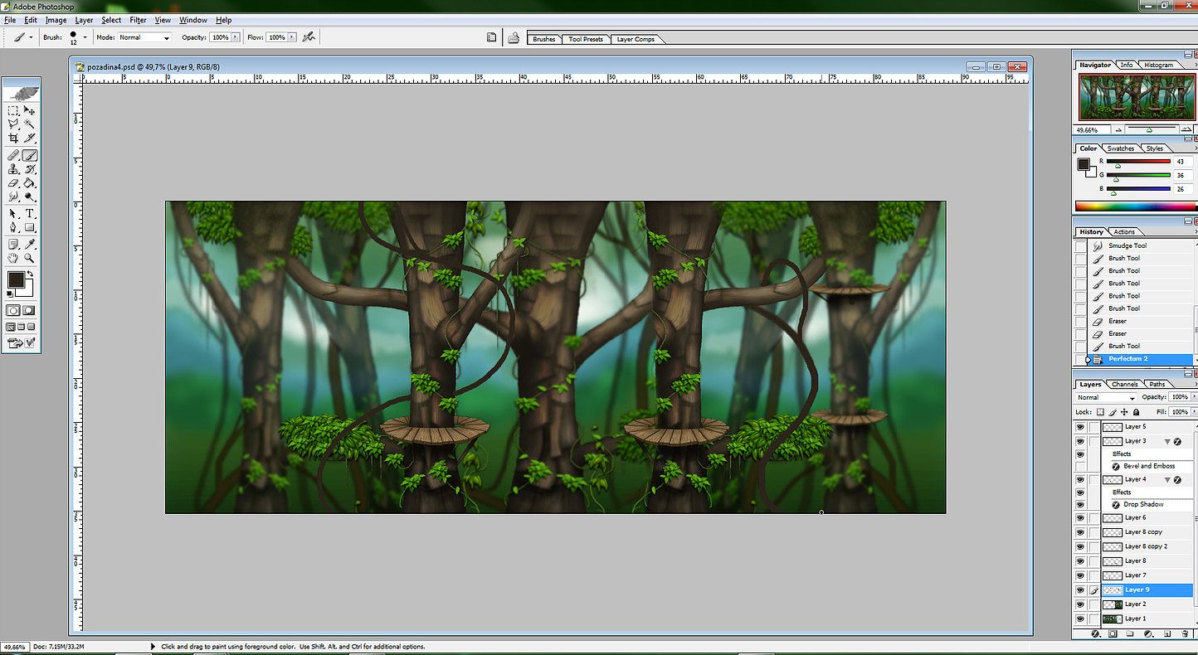This screenshot has width=1198, height=655.
Task: Hide Layer 3 with its eye icon
Action: pos(1079,442)
